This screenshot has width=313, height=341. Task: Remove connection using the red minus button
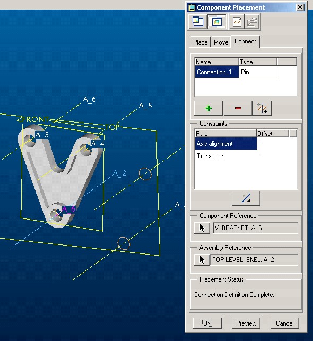(238, 108)
